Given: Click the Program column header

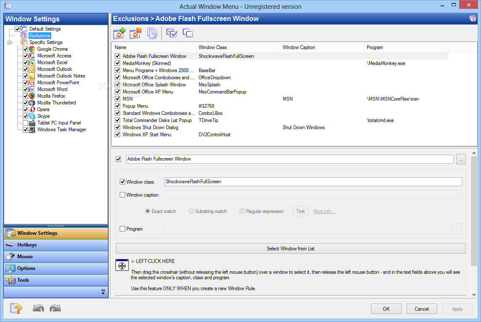Looking at the screenshot, I should 406,47.
